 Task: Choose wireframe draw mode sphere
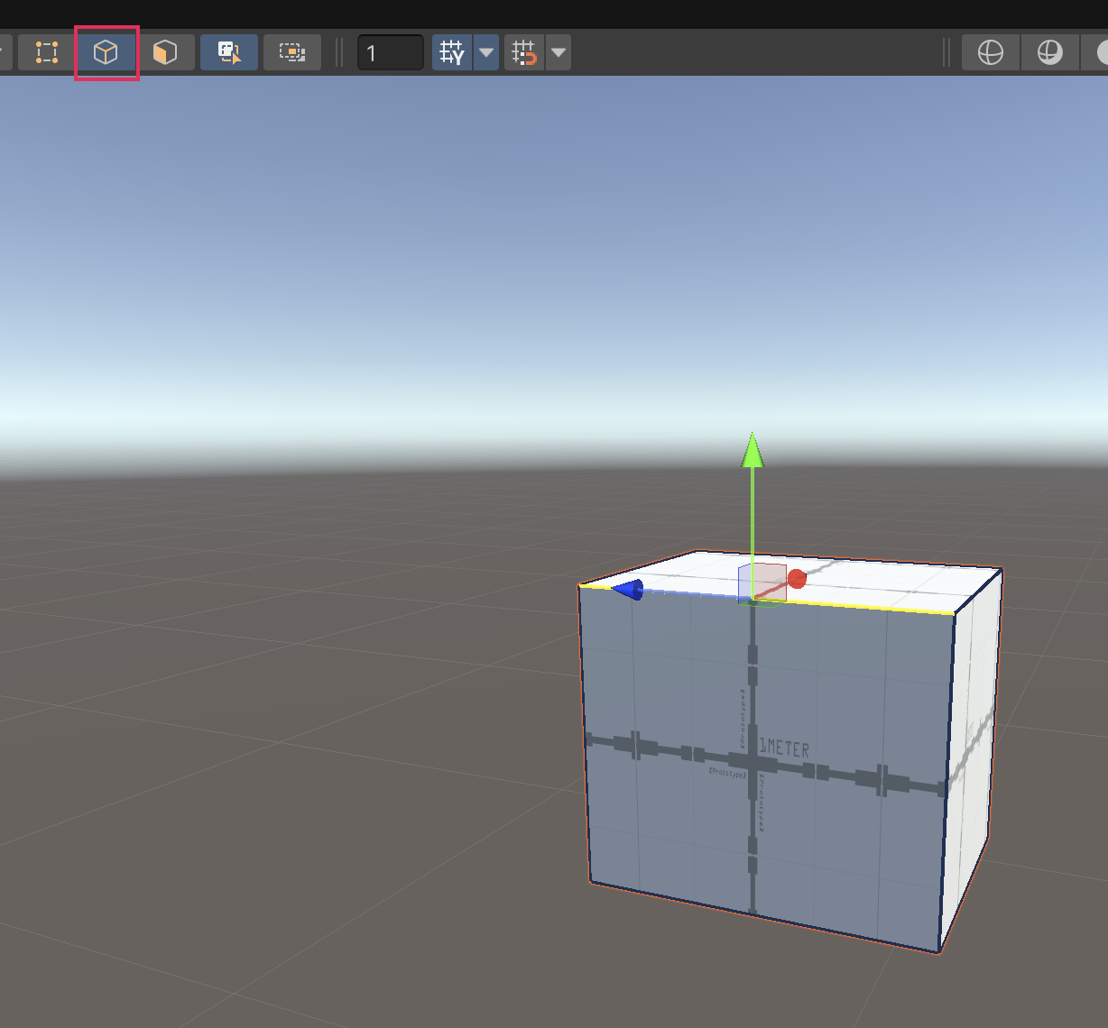[x=991, y=52]
